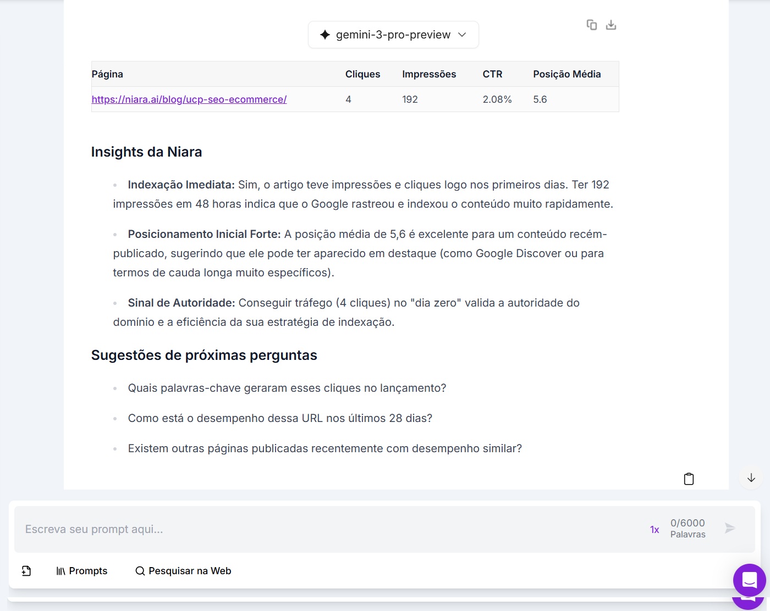Open the Prompts library
The image size is (770, 611).
(82, 571)
